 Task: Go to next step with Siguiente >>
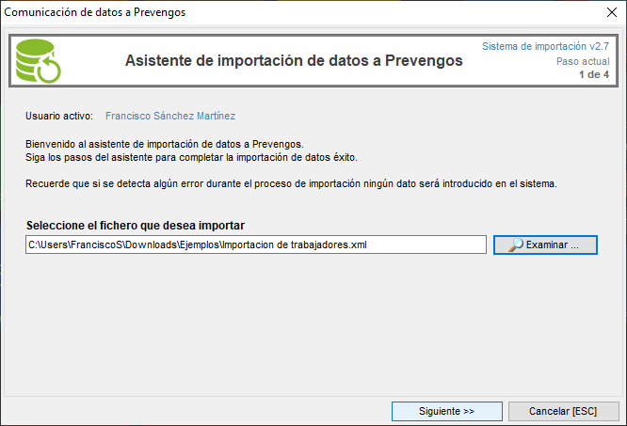[446, 411]
